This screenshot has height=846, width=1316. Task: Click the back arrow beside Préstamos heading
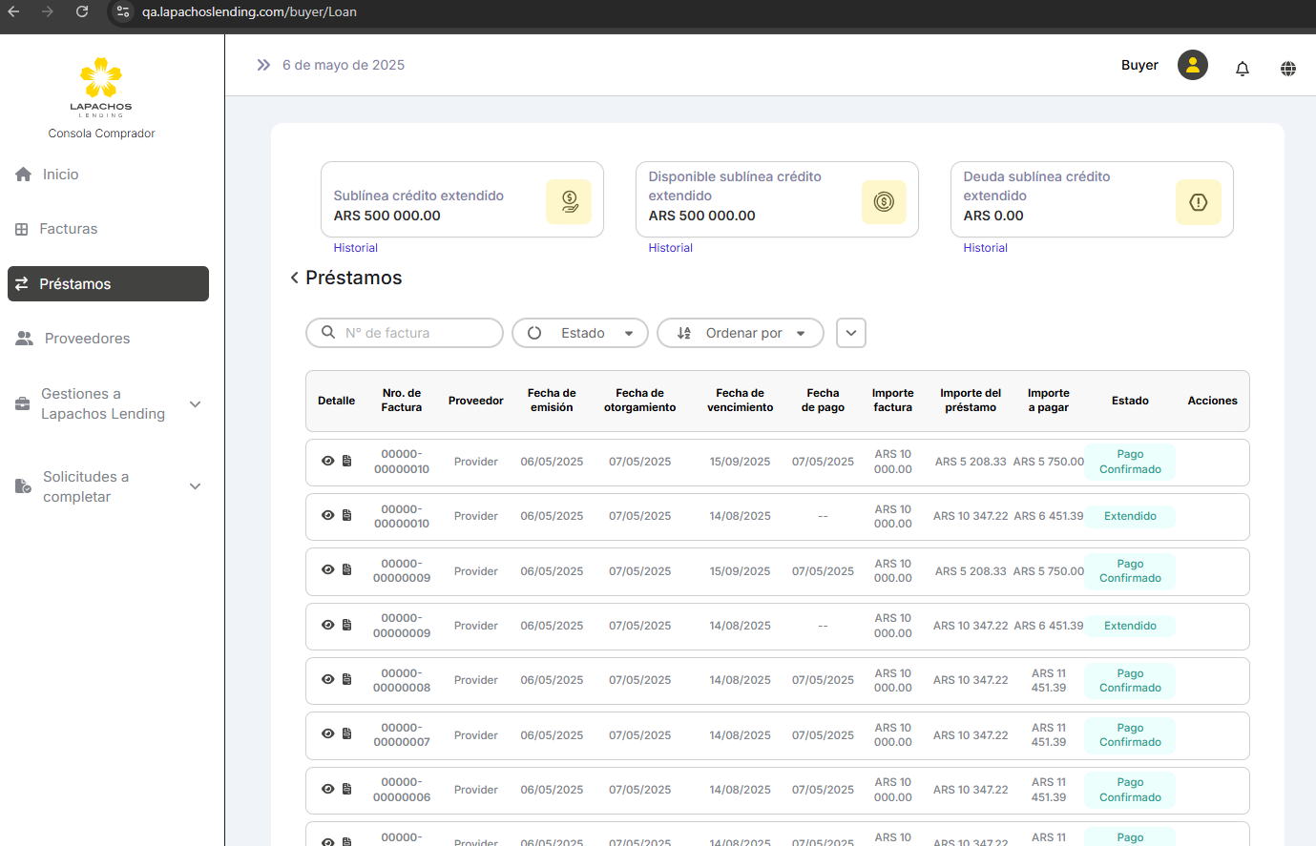pos(294,278)
